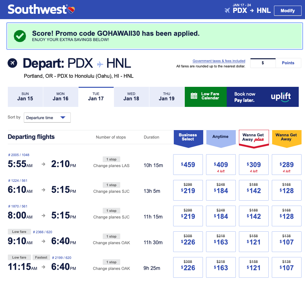Click the round airplane Depart icon
Screen dimensions: 305x284
[x=13, y=63]
